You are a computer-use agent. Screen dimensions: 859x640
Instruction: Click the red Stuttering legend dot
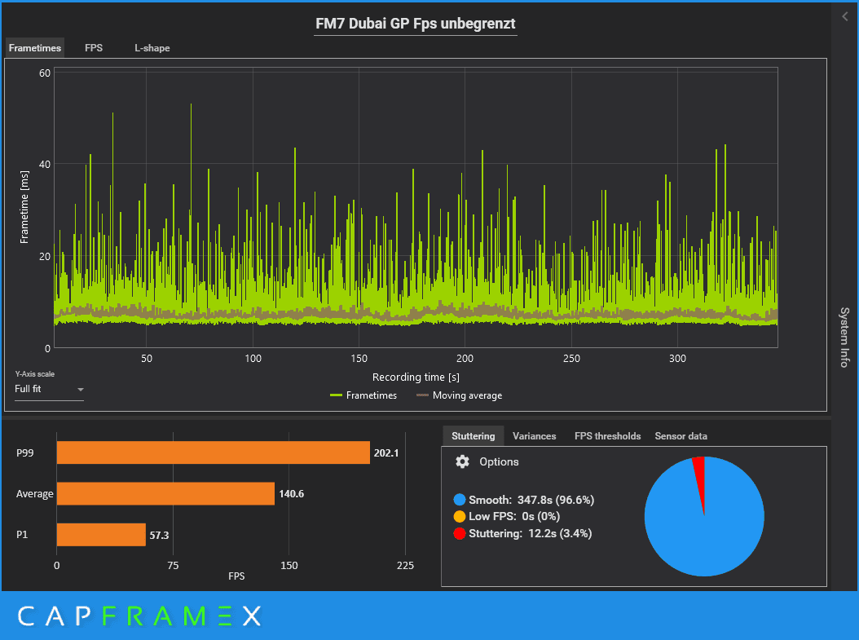click(460, 533)
